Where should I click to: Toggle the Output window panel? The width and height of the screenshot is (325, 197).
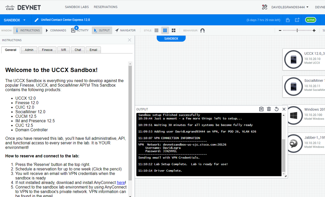(102, 31)
